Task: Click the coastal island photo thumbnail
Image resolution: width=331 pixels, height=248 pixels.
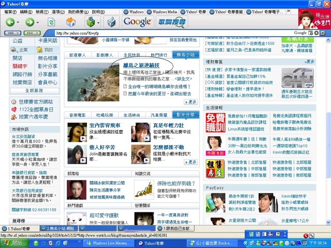Action: coord(93,82)
